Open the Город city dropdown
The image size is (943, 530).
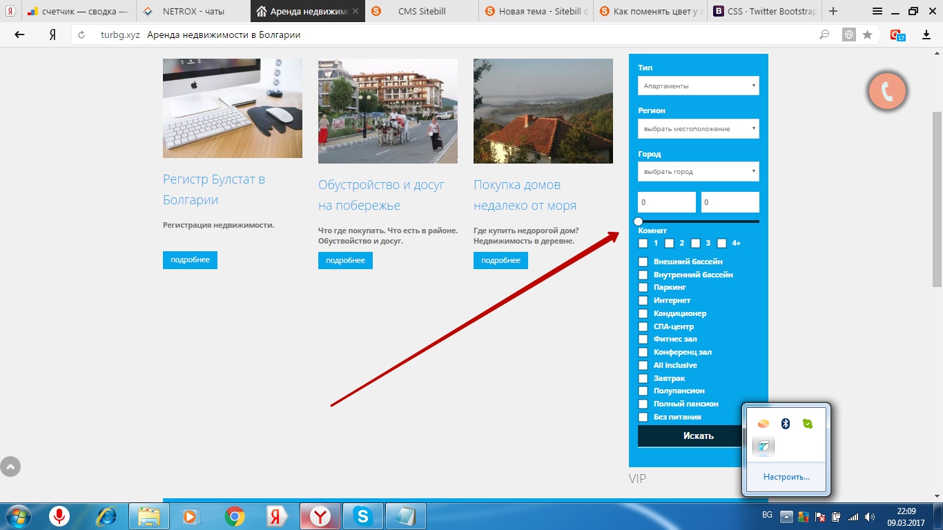point(698,171)
